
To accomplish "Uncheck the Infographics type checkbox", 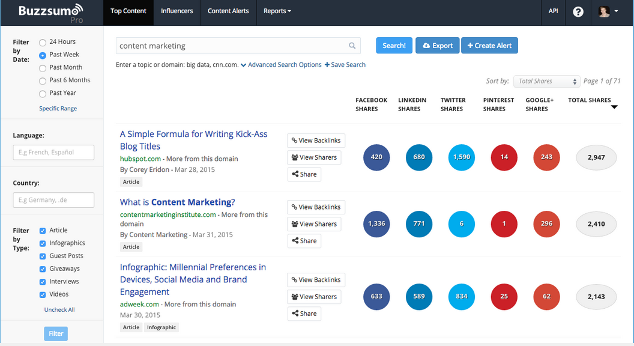I will [x=43, y=244].
